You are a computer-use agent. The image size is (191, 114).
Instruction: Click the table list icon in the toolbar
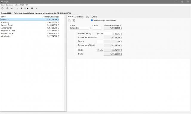tap(7, 8)
